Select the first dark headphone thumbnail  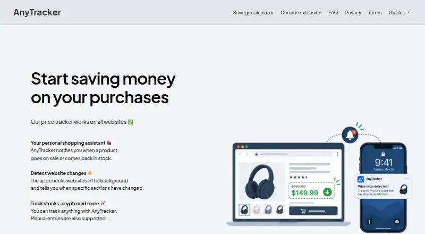click(x=244, y=210)
